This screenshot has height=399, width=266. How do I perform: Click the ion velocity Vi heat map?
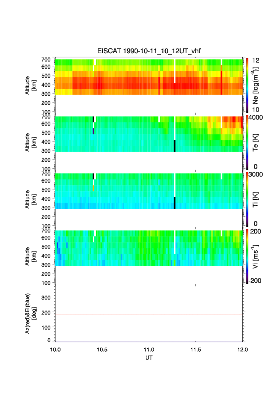(149, 248)
